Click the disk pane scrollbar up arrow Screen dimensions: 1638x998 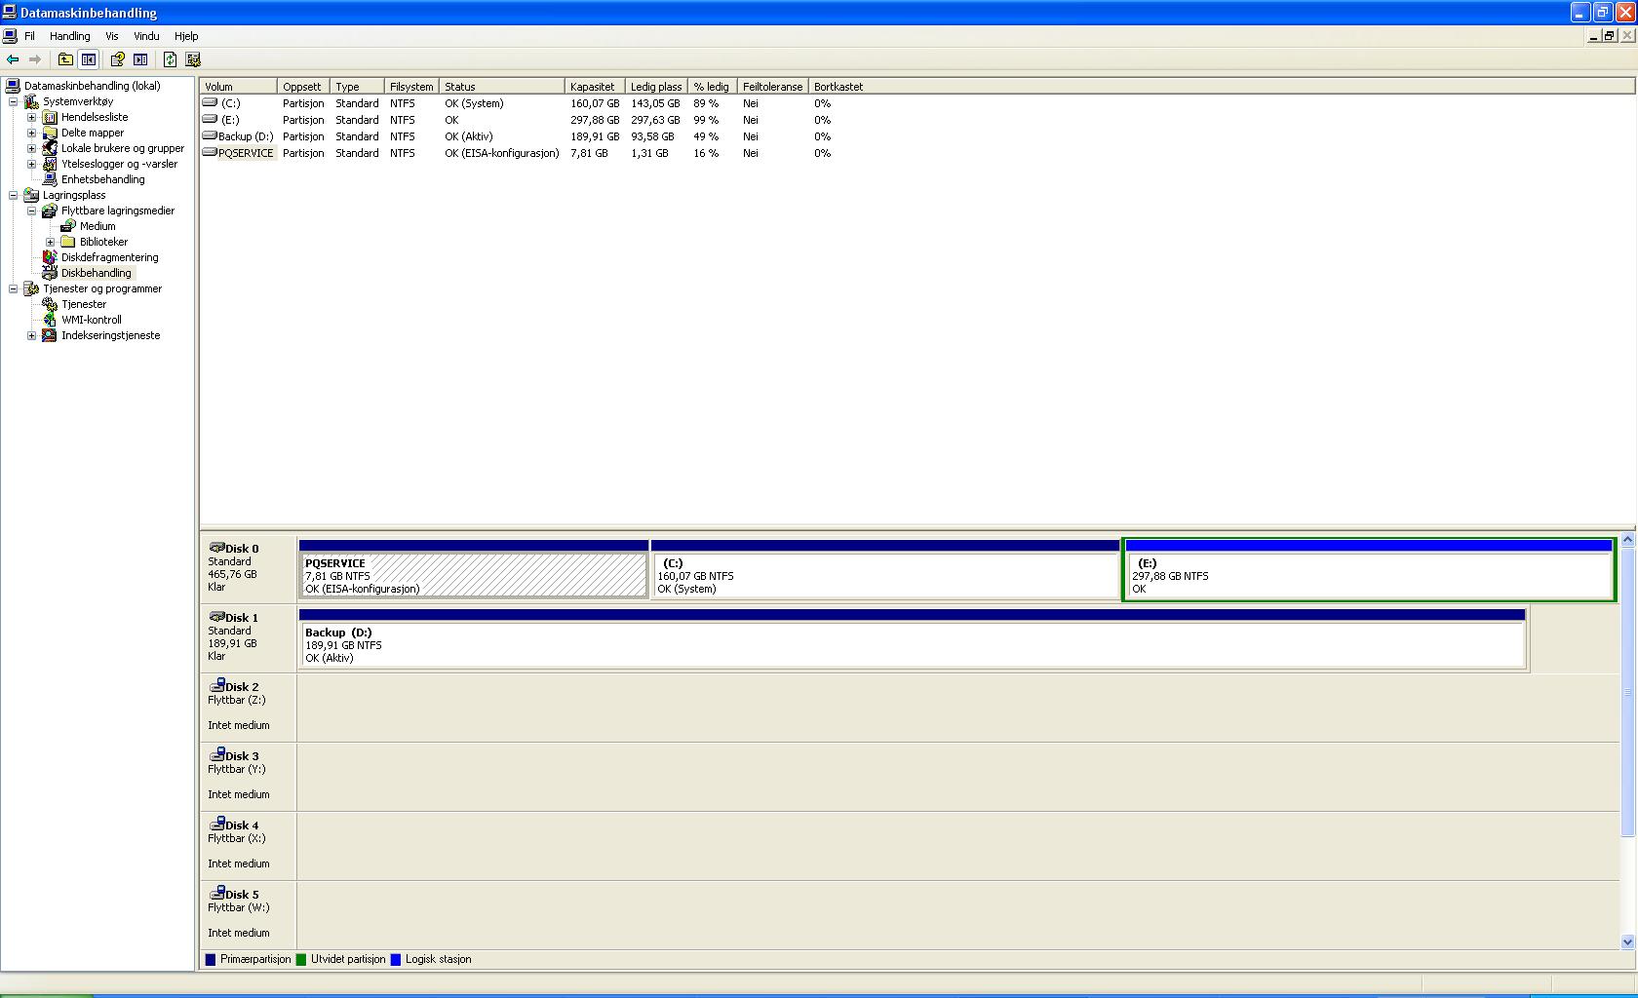pyautogui.click(x=1627, y=540)
